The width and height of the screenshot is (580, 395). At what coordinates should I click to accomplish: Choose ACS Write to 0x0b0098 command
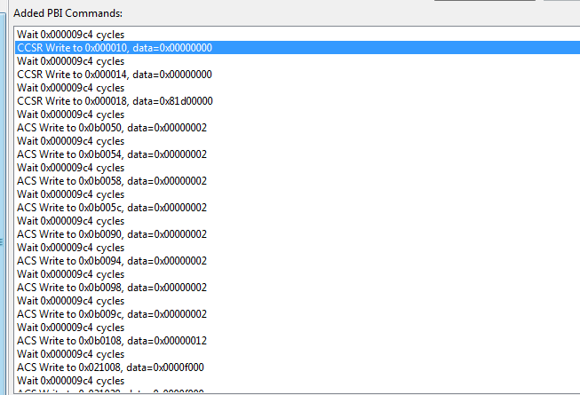[x=298, y=287]
